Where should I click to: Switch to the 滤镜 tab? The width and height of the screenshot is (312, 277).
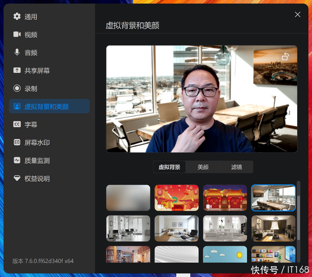[x=236, y=167]
